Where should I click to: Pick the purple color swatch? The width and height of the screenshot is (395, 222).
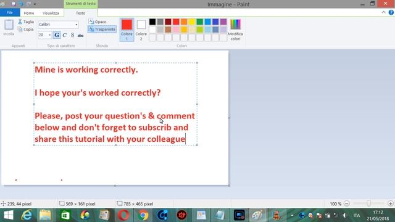pyautogui.click(x=223, y=22)
